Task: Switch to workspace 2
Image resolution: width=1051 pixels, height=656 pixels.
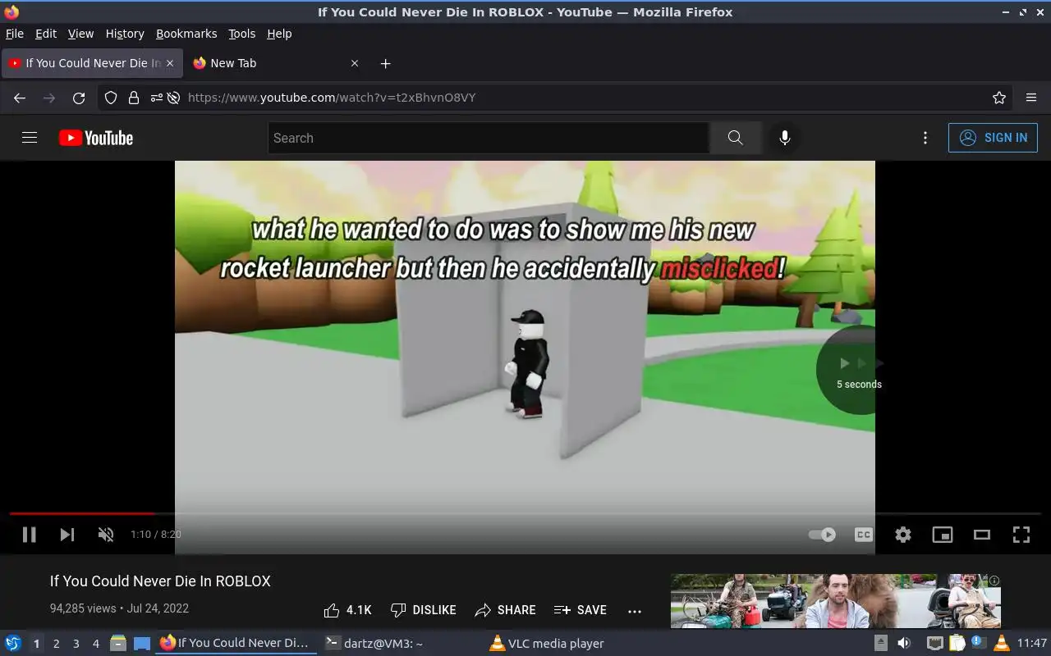Action: pyautogui.click(x=56, y=644)
